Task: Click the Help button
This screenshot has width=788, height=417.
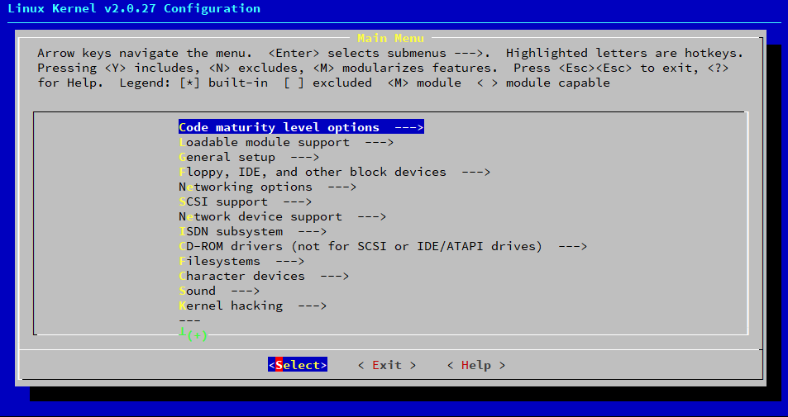Action: pos(476,365)
